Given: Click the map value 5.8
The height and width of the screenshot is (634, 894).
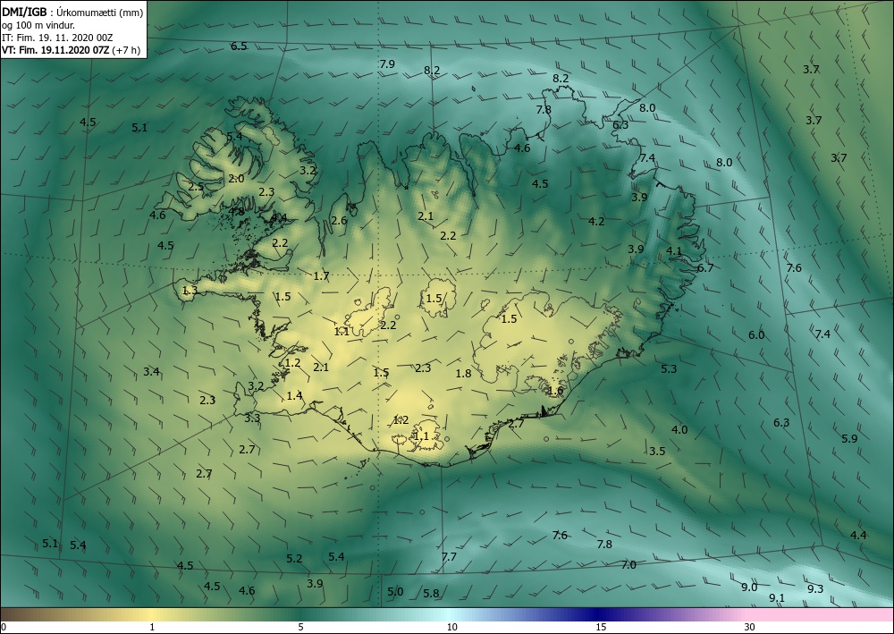Looking at the screenshot, I should (432, 594).
